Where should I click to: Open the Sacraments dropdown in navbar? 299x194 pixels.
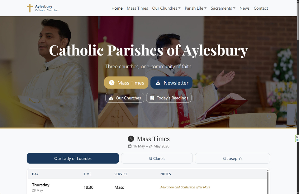(x=223, y=8)
